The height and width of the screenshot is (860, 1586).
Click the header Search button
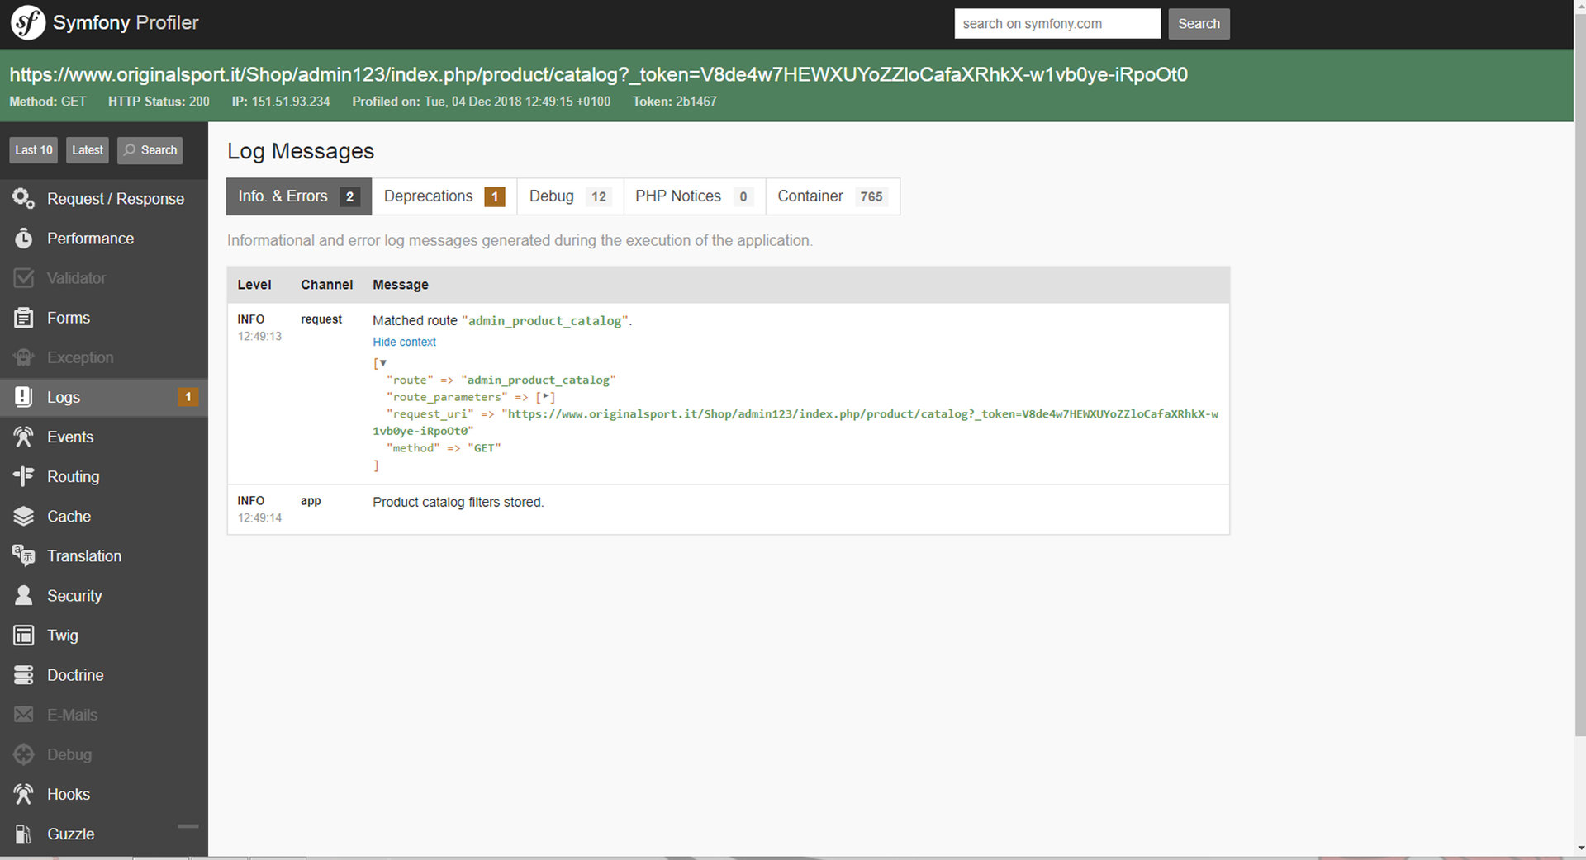coord(1199,24)
